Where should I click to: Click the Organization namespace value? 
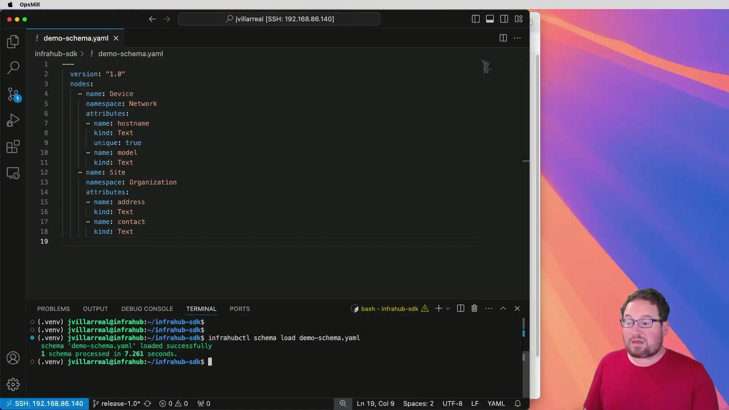(x=153, y=182)
